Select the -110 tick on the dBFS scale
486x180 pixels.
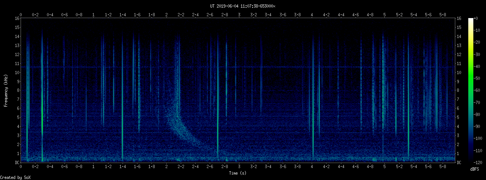pyautogui.click(x=479, y=150)
